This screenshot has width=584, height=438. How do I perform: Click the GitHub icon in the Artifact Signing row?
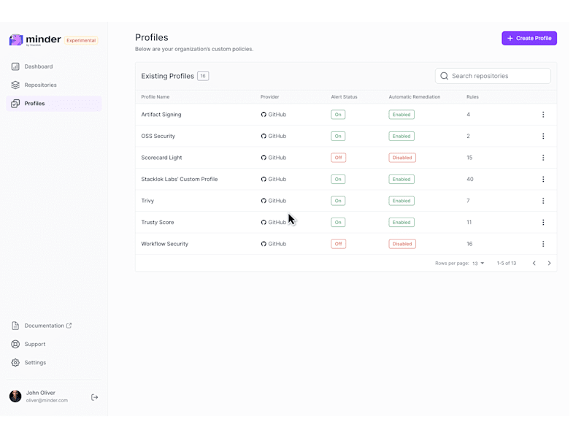264,115
